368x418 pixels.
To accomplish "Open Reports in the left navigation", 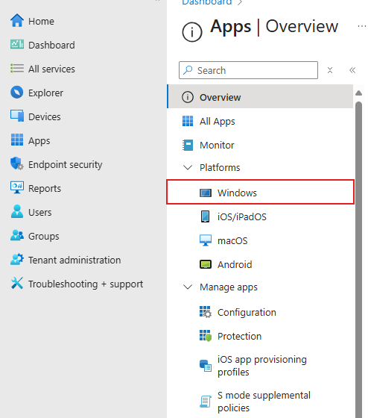I will click(x=45, y=188).
